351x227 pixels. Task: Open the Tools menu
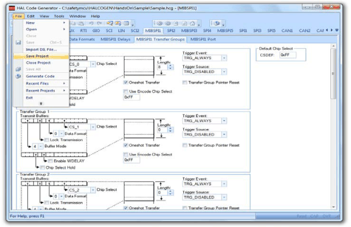tap(59, 16)
